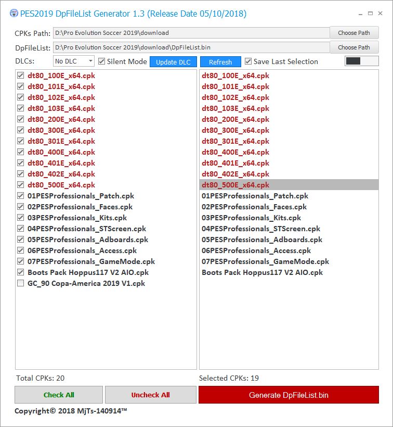The width and height of the screenshot is (393, 427).
Task: Select Boots Pack Hoppus117 in the right list
Action: coord(289,272)
